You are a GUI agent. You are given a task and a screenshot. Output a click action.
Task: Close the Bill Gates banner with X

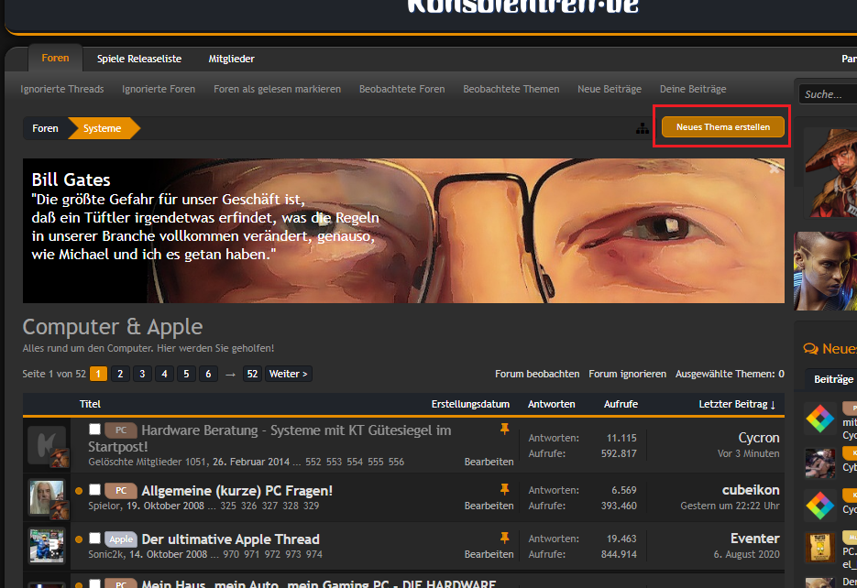[774, 169]
